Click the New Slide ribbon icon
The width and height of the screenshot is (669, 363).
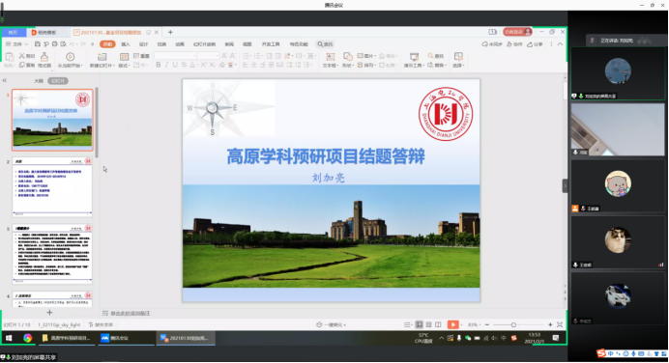click(x=102, y=60)
